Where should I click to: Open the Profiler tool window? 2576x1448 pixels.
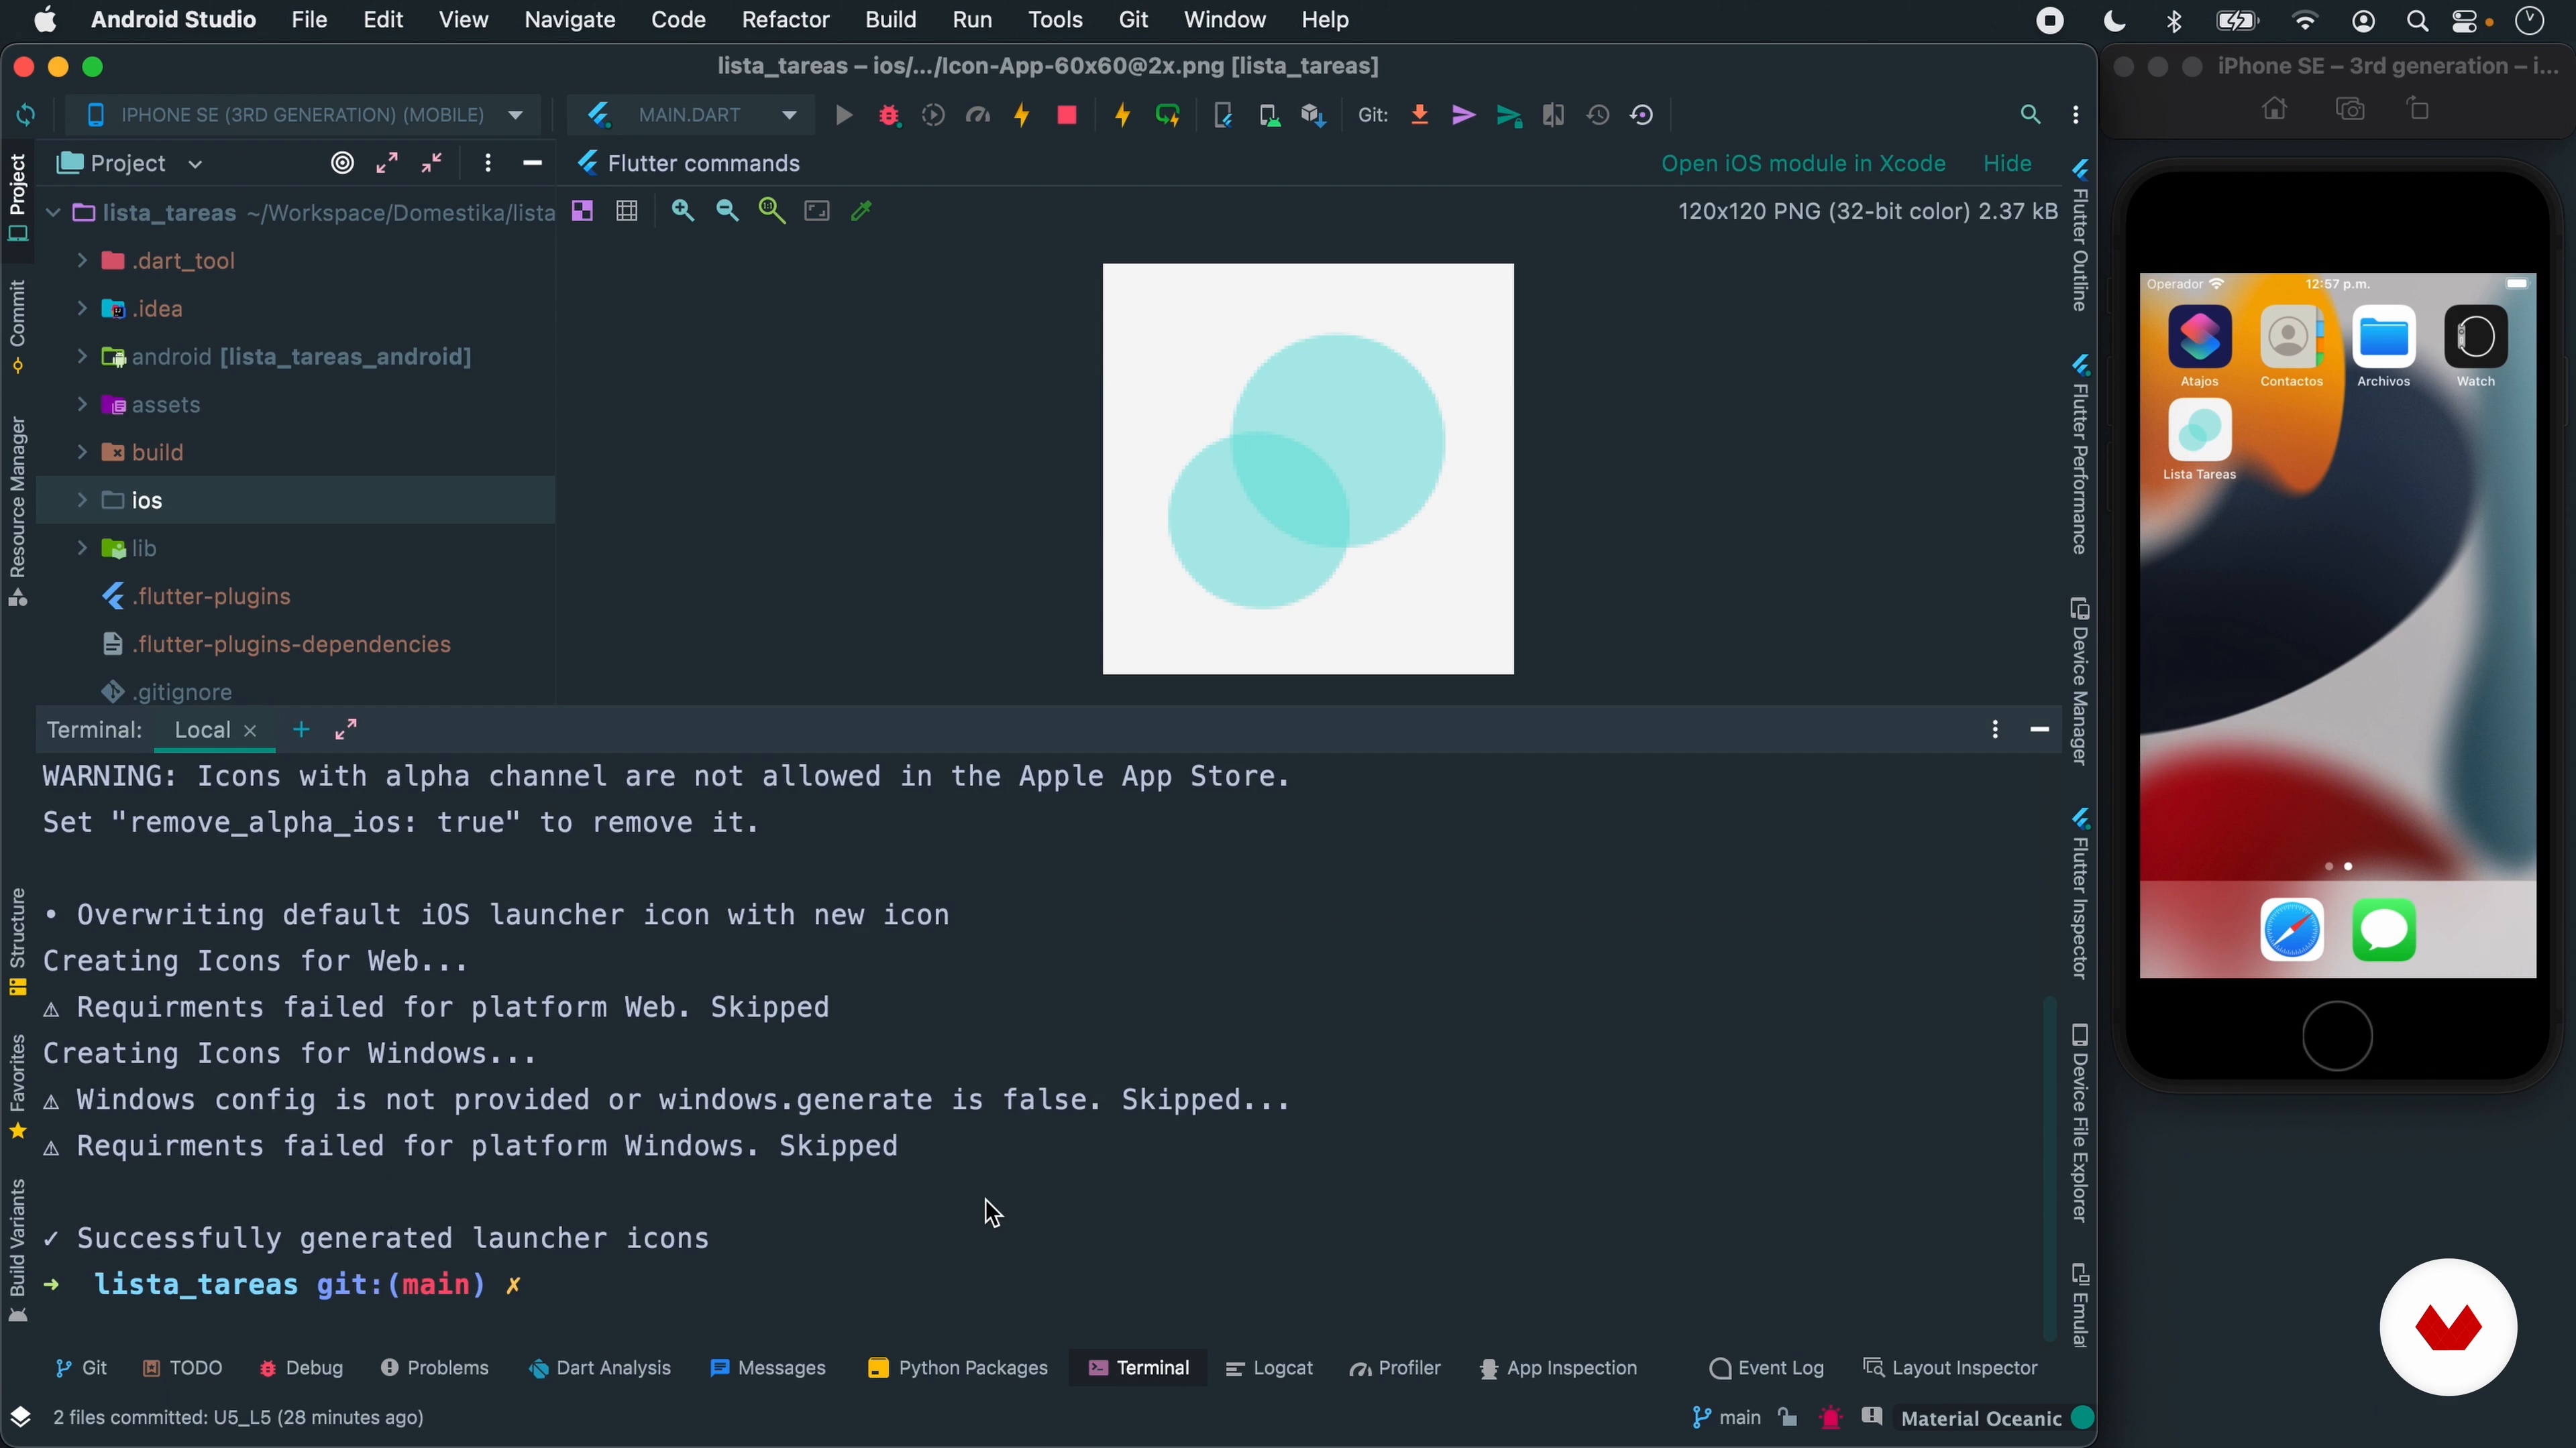(x=1395, y=1368)
